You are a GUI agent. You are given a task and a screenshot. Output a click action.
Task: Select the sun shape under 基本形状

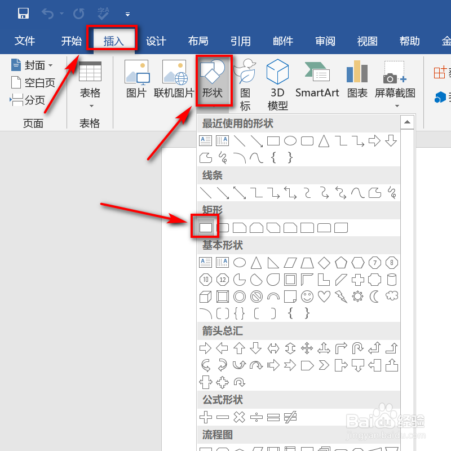[x=358, y=297]
